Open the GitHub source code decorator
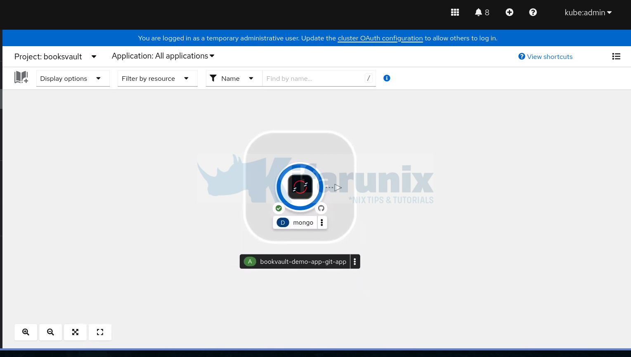 coord(321,208)
